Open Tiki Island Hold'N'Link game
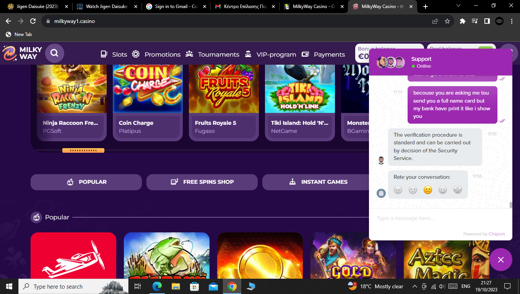This screenshot has width=520, height=294. [300, 103]
